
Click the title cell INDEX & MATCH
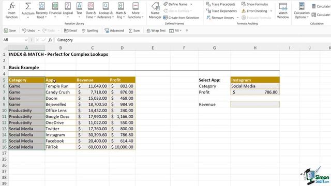[58, 54]
